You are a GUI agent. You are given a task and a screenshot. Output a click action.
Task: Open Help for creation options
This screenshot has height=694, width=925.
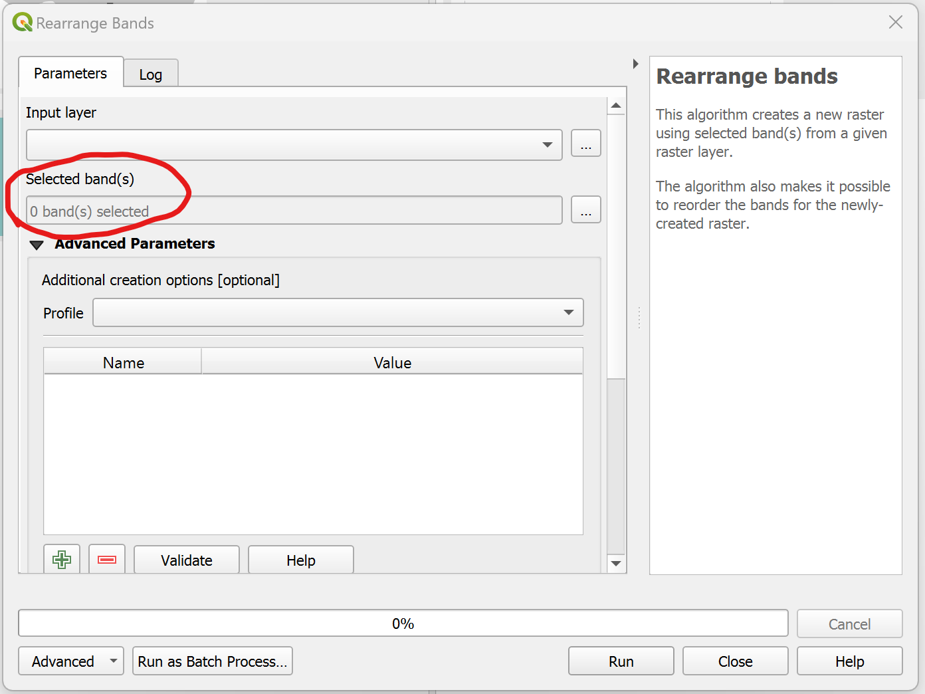click(300, 560)
